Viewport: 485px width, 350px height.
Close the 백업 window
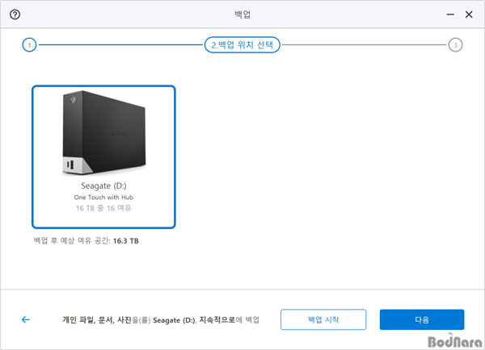[469, 15]
